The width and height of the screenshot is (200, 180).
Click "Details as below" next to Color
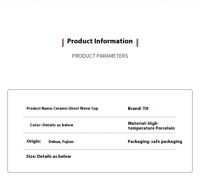tap(58, 125)
